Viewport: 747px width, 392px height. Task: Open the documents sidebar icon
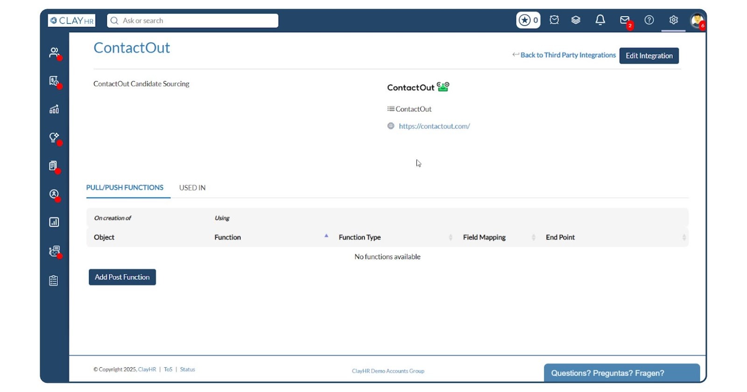(54, 166)
